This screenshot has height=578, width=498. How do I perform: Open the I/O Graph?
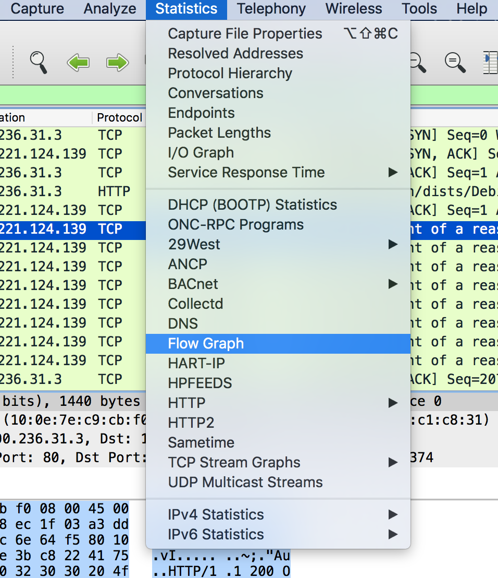coord(278,153)
